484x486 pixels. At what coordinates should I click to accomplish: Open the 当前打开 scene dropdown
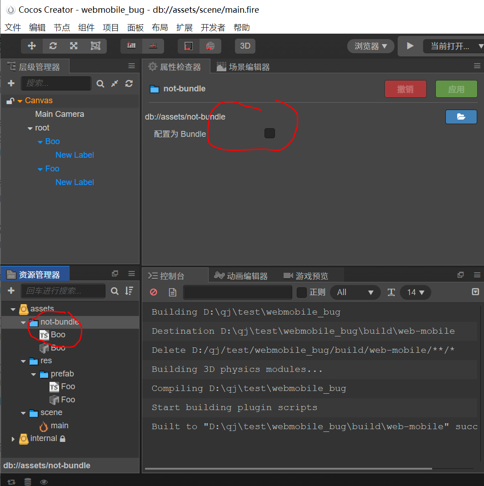(x=454, y=46)
